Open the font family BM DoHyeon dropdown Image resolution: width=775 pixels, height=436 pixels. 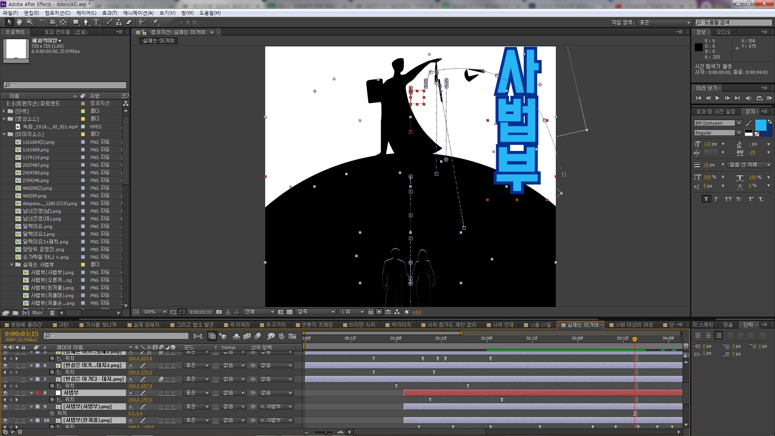click(739, 123)
